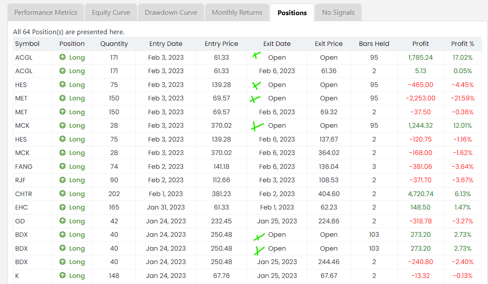Click the long arrow icon in BDX row with -240.80 profit
The width and height of the screenshot is (488, 284).
[x=63, y=261]
